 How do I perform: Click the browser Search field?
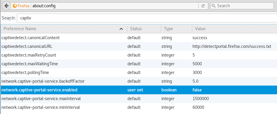[242, 6]
